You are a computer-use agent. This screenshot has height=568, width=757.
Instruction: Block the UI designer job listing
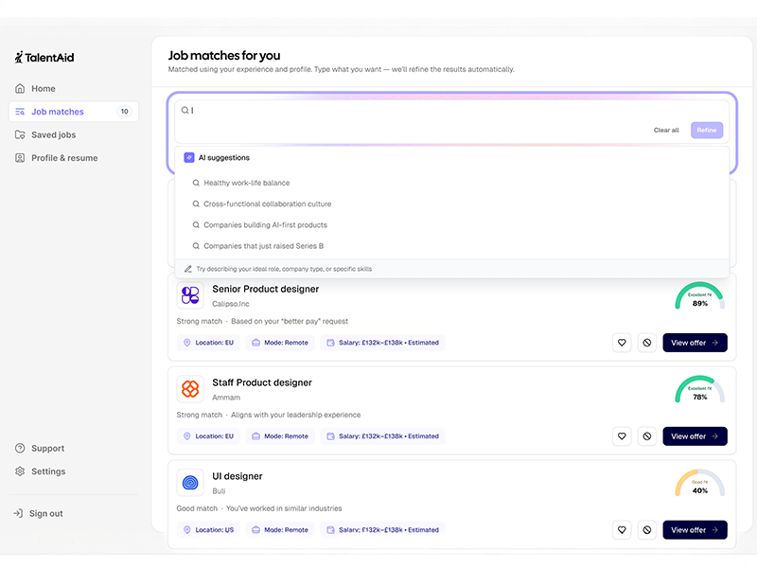pyautogui.click(x=647, y=530)
